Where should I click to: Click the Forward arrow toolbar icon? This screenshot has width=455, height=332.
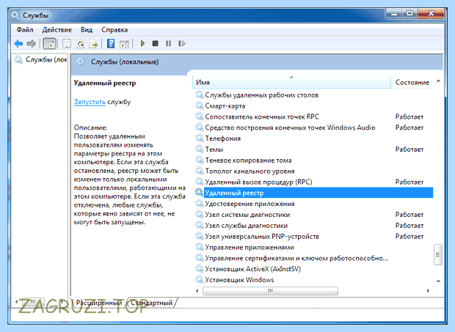tap(31, 44)
